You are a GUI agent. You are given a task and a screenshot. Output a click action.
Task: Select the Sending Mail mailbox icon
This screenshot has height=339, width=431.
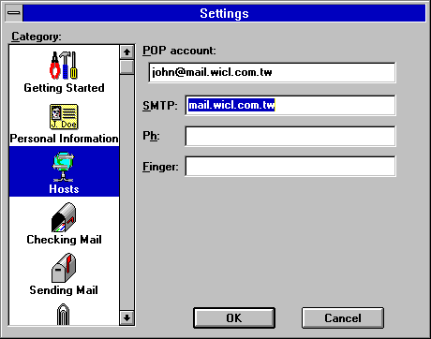coord(64,268)
